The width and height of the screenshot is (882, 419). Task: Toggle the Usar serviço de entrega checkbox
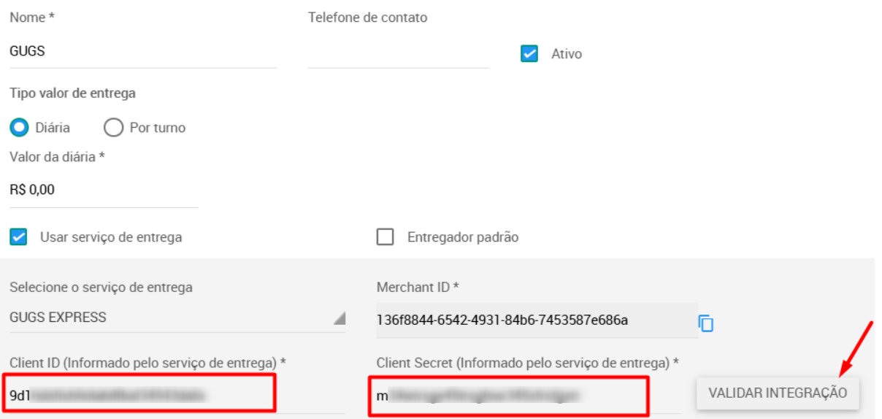[18, 237]
